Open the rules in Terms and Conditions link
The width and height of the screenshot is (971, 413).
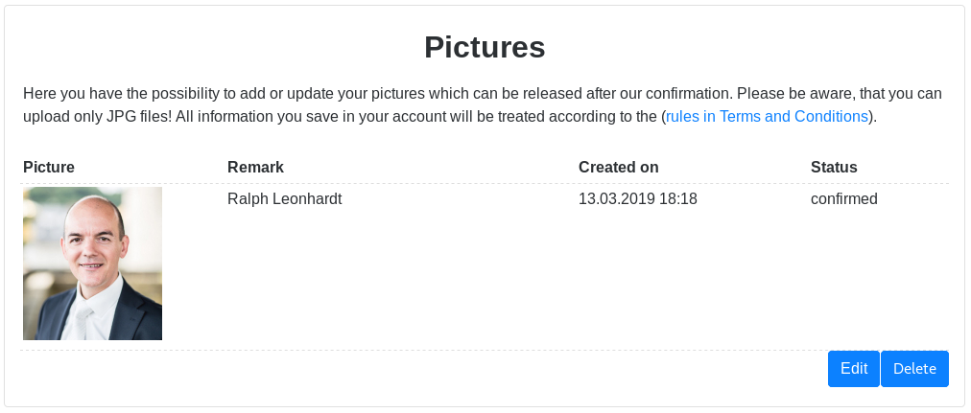(767, 117)
